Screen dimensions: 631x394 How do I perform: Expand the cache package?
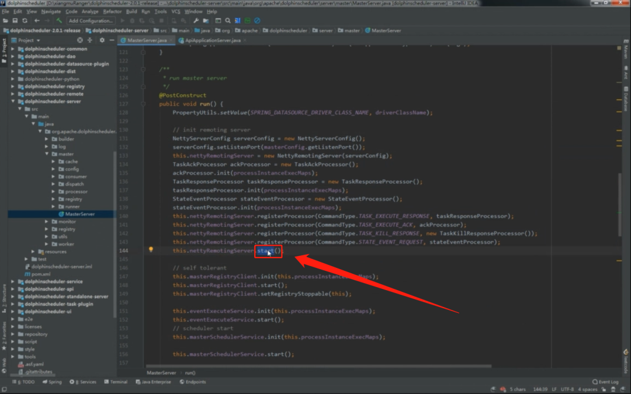point(53,162)
